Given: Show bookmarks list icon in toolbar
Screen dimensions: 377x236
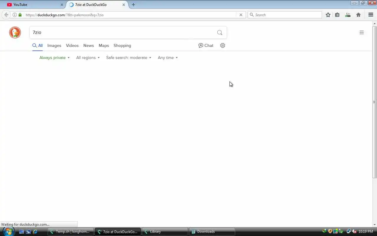Looking at the screenshot, I should 338,15.
